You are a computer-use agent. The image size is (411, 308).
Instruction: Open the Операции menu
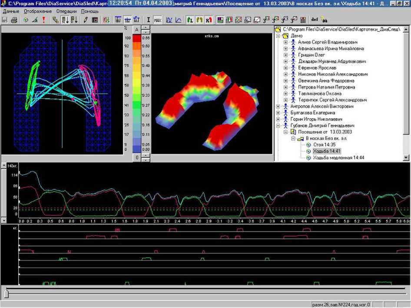pyautogui.click(x=66, y=11)
